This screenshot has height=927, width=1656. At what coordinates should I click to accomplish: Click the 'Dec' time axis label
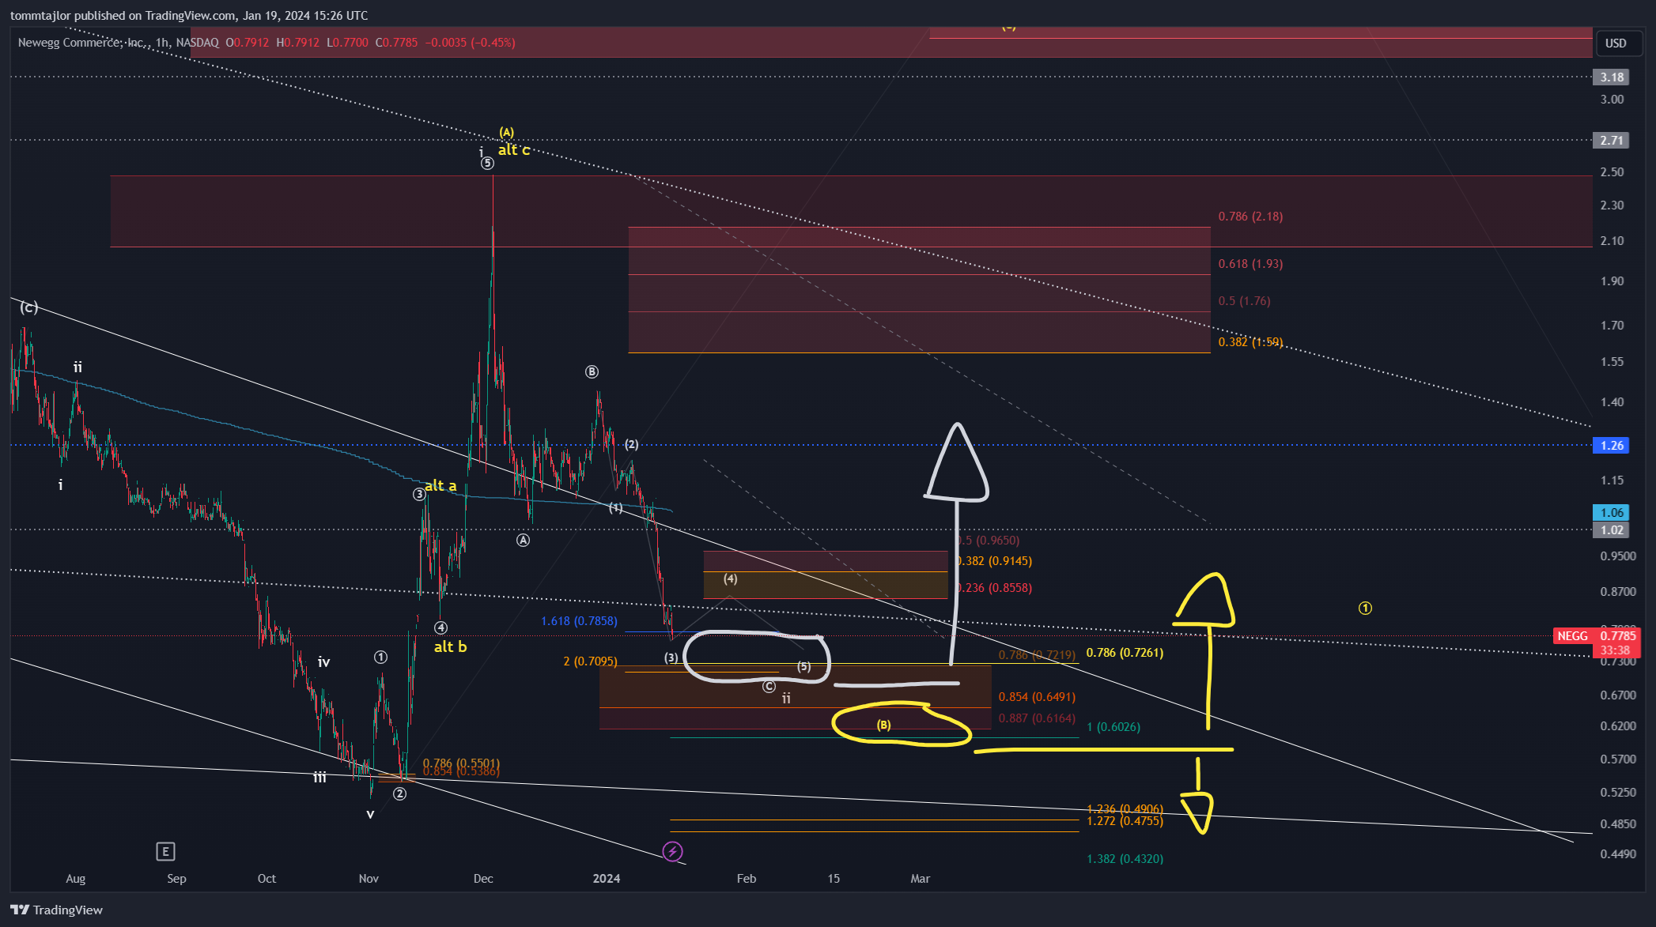pyautogui.click(x=483, y=878)
